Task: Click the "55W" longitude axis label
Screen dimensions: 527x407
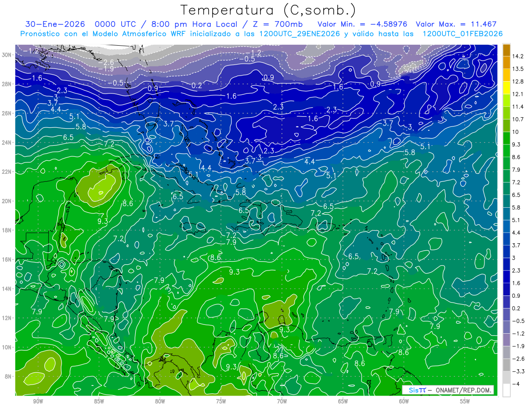Action: point(465,401)
